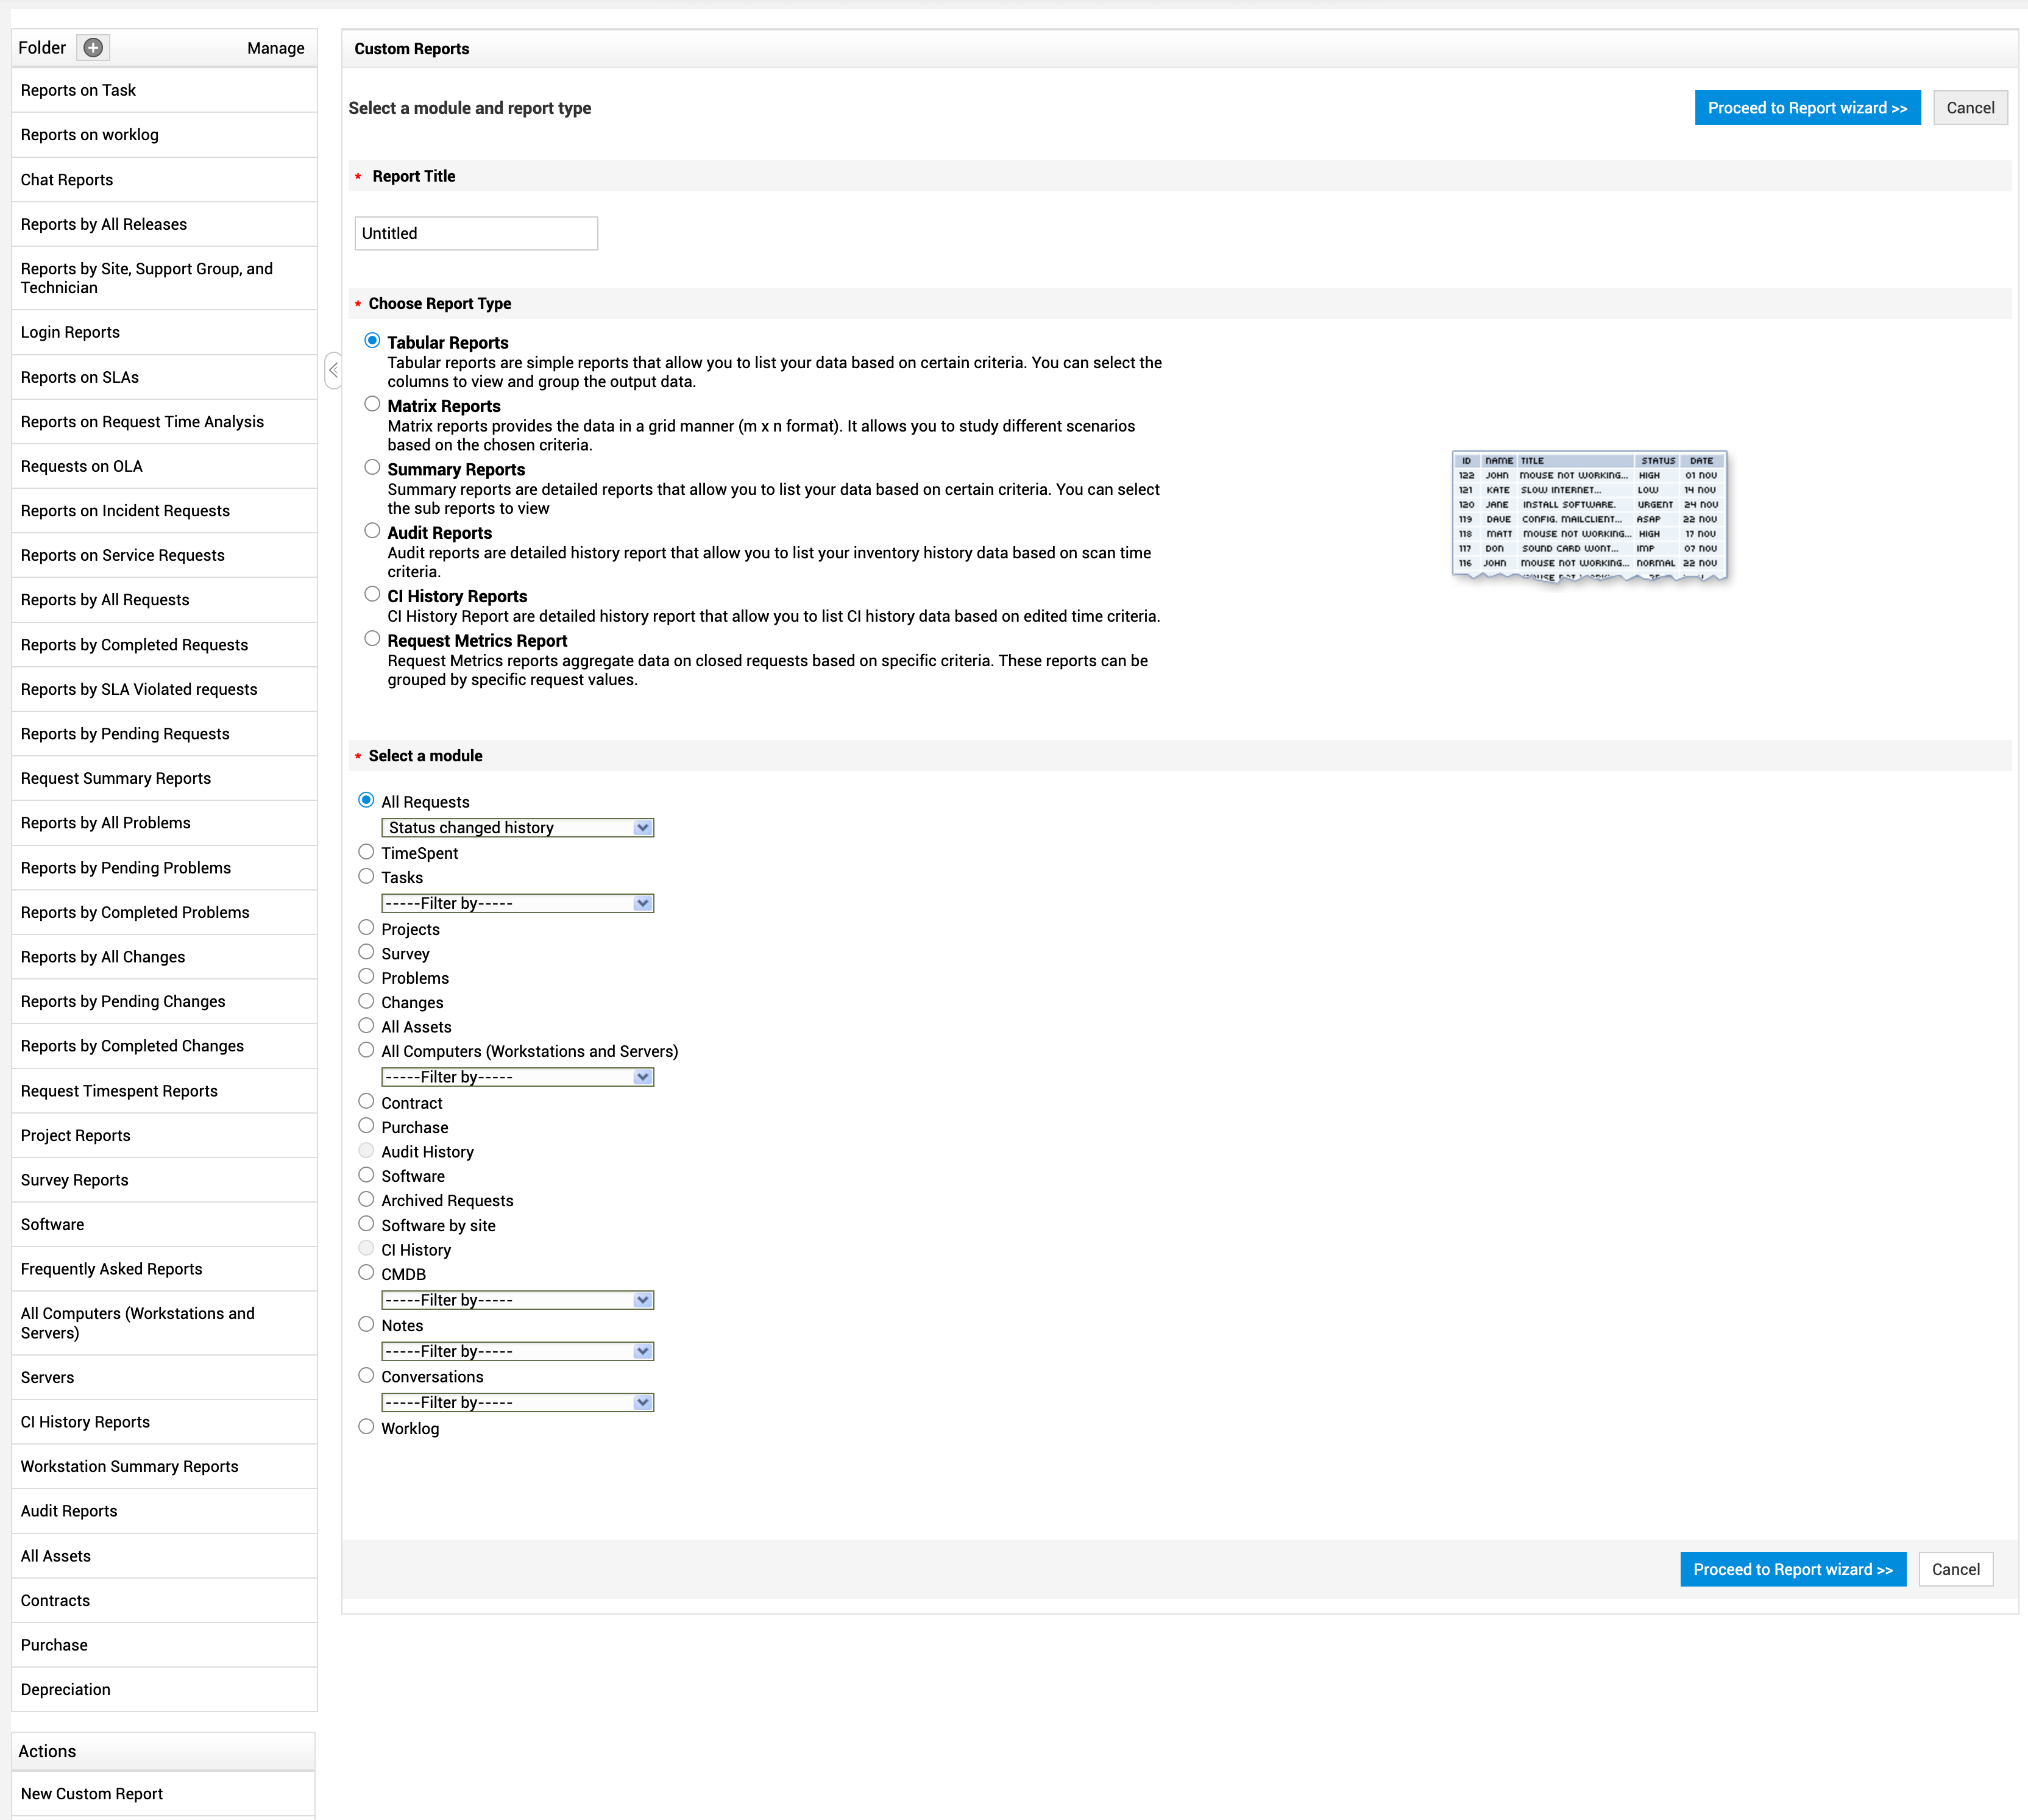Collapse the left sidebar panel arrow
2028x1820 pixels.
333,370
